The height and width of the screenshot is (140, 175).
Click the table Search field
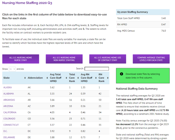point(97,69)
